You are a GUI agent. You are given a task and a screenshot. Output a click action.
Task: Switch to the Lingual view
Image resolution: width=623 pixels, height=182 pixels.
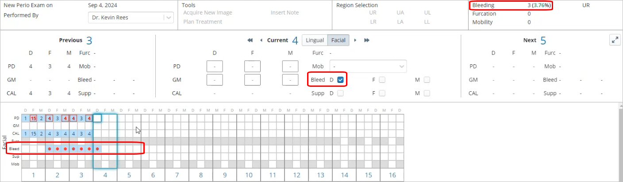pyautogui.click(x=315, y=41)
